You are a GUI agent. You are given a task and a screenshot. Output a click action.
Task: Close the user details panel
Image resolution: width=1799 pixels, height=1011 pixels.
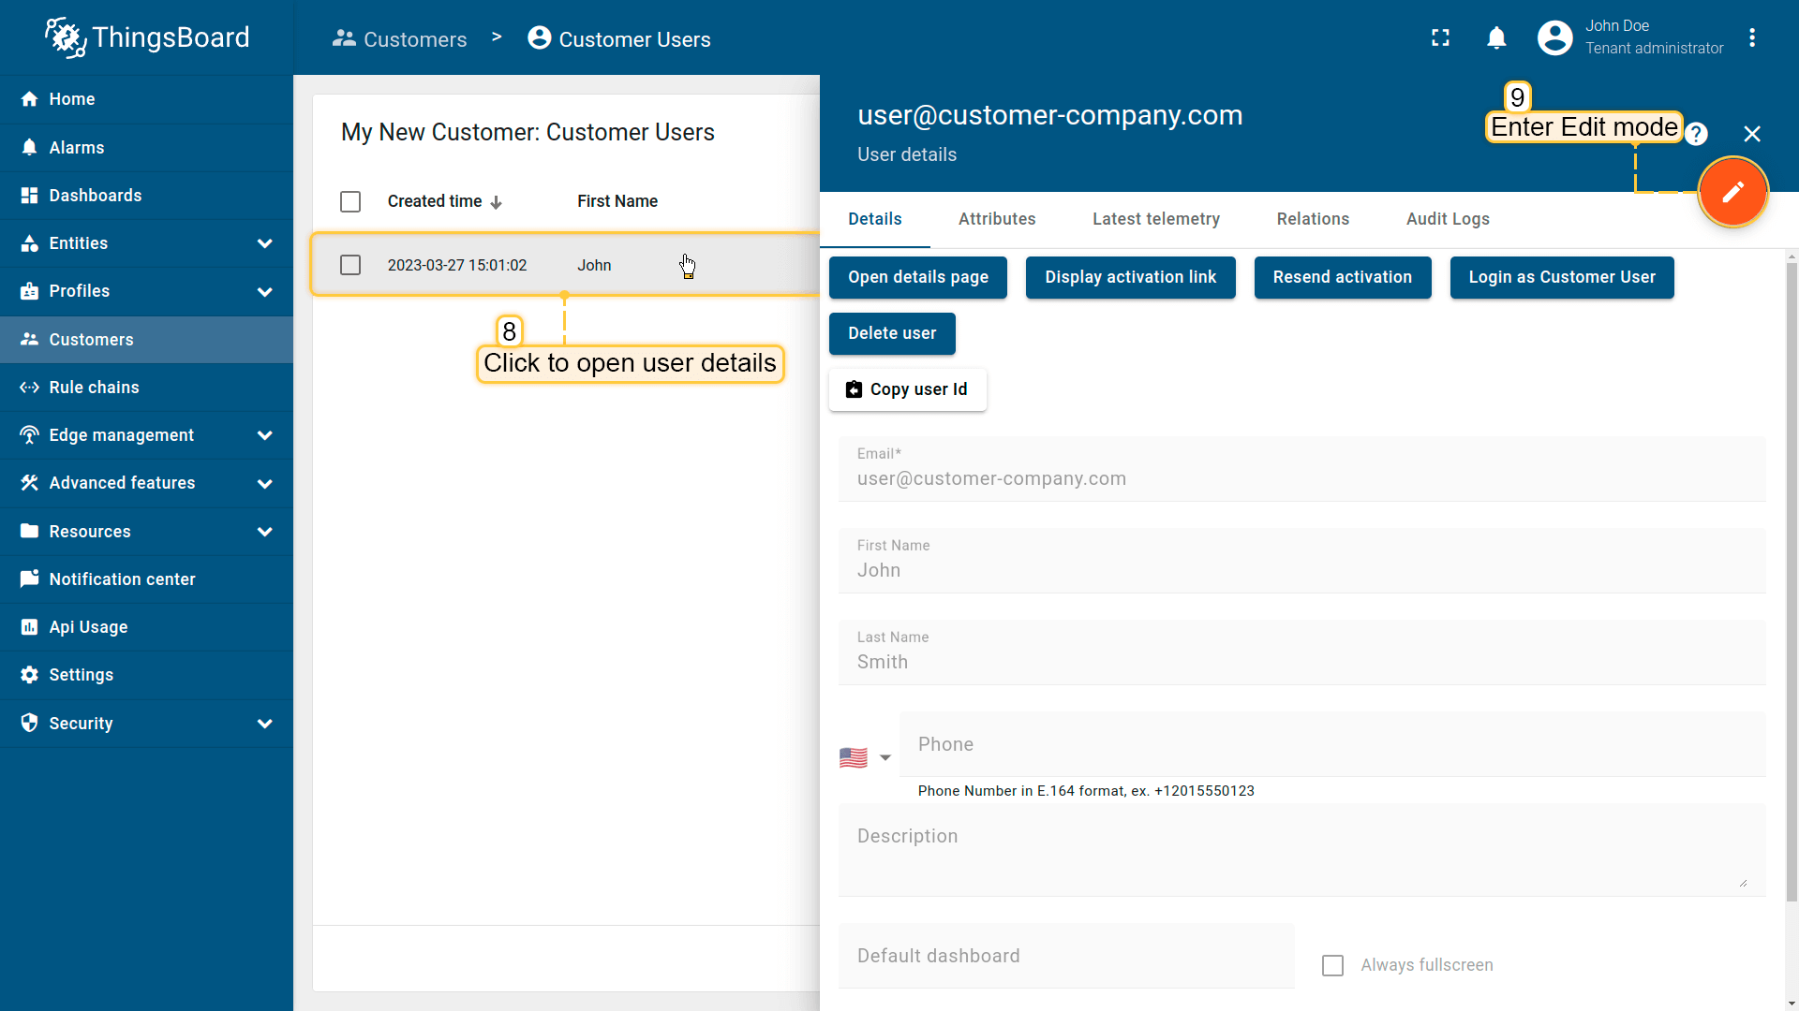[1752, 134]
